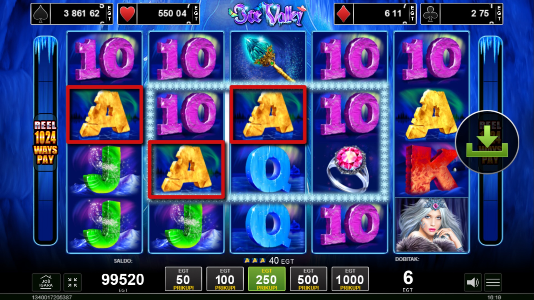Click the ice queen symbol
This screenshot has width=534, height=300.
tap(431, 225)
